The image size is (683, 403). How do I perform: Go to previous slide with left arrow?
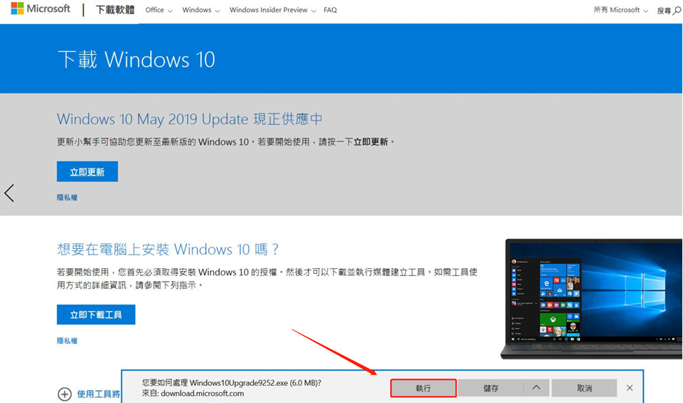[9, 193]
